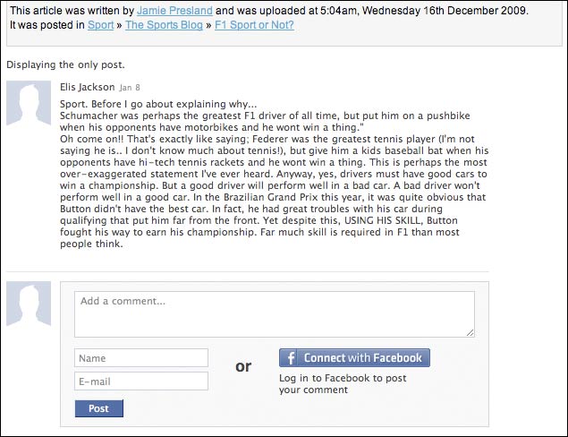Click the E-mail input field
Image resolution: width=568 pixels, height=437 pixels.
(x=141, y=381)
